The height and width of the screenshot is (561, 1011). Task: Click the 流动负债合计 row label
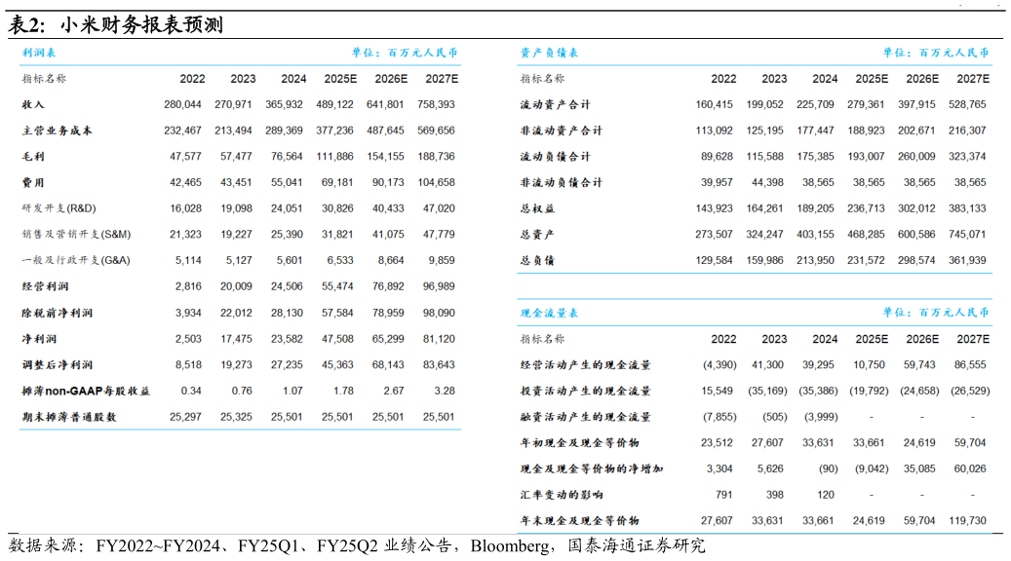pyautogui.click(x=555, y=157)
